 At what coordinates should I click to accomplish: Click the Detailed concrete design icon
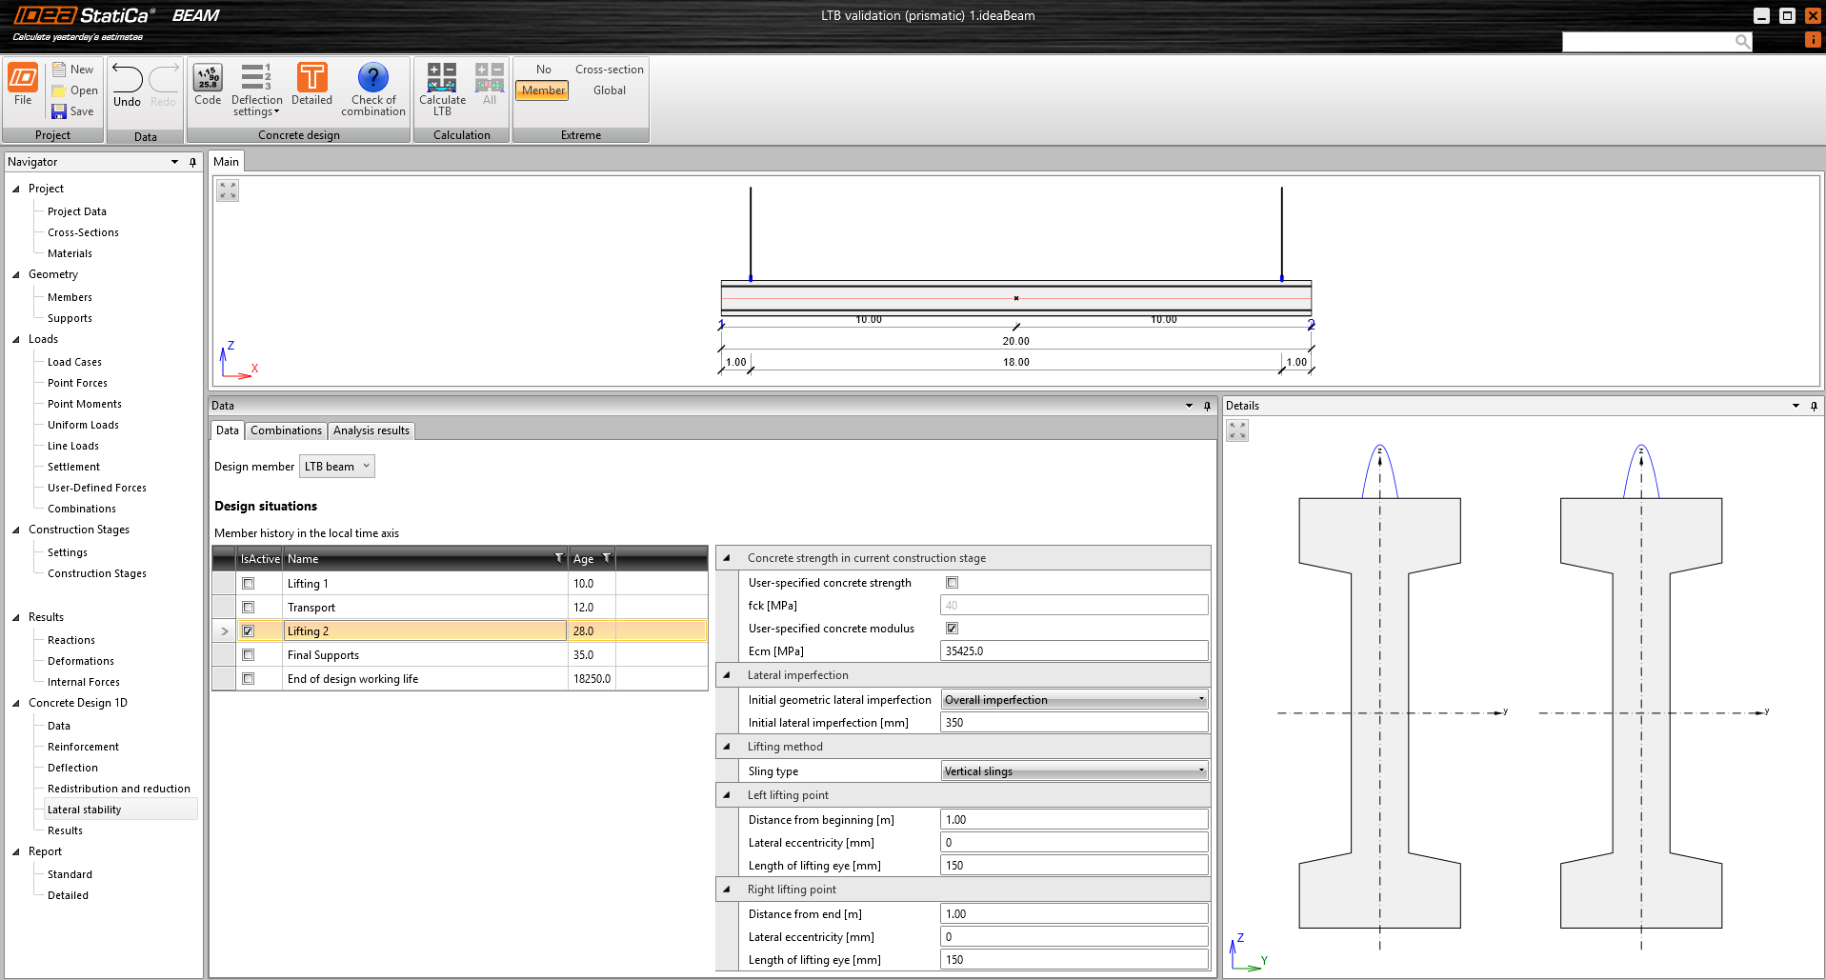[311, 78]
